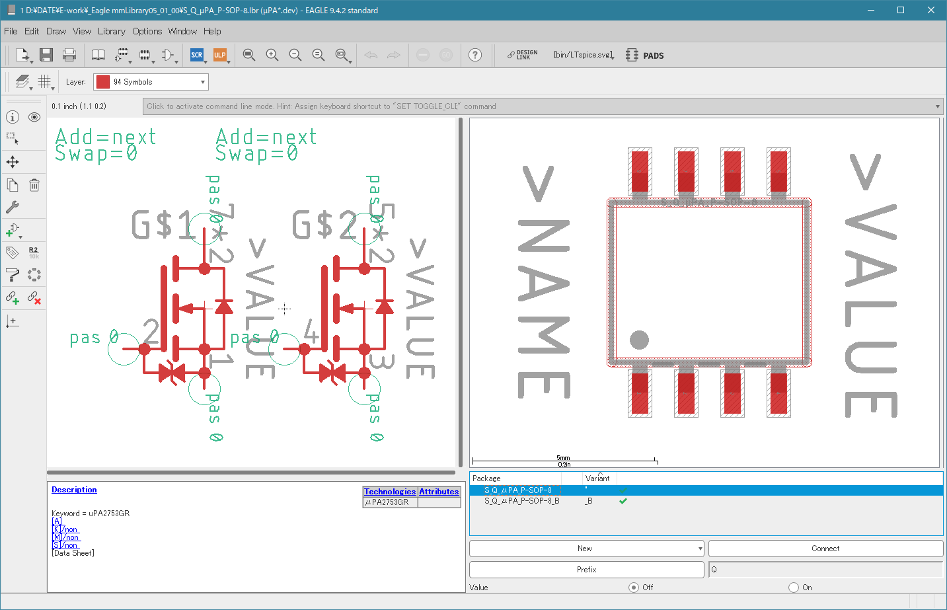Screen dimensions: 947x610
Task: Open the Options menu
Action: tap(147, 31)
